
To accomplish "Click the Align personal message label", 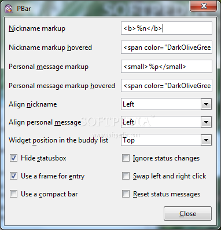I will (45, 122).
